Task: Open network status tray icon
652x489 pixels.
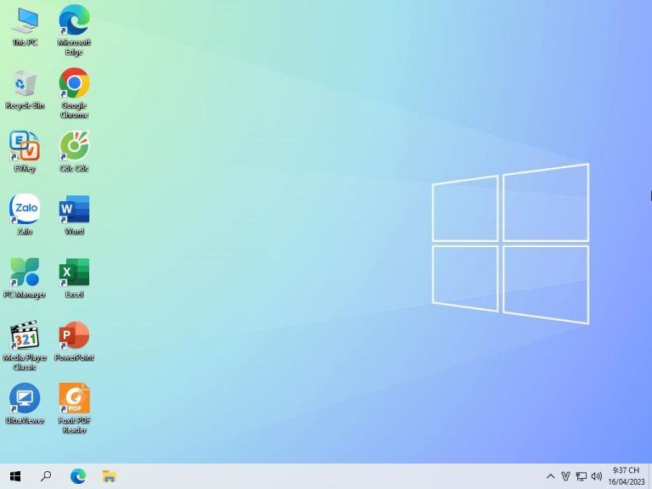Action: point(582,476)
